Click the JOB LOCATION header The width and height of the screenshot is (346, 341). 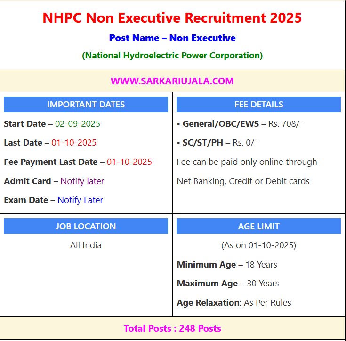coord(86,226)
